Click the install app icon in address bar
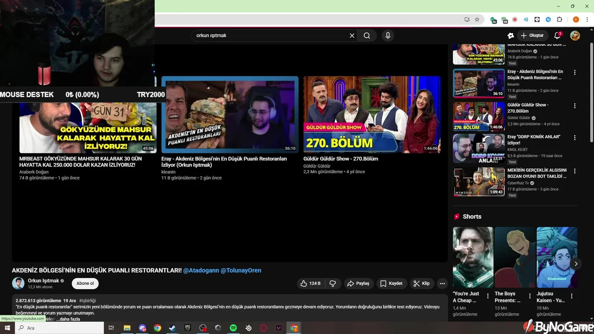 (467, 19)
